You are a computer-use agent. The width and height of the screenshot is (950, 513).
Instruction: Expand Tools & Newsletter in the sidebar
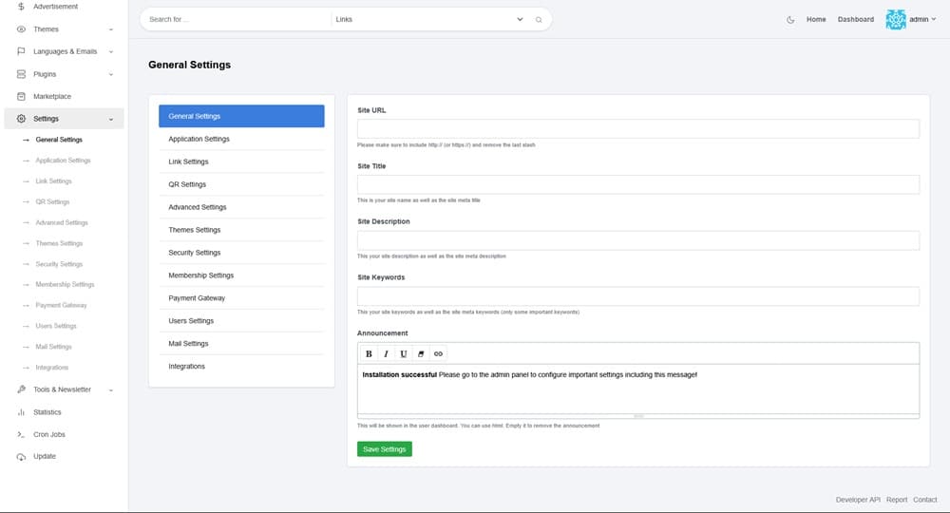click(63, 389)
